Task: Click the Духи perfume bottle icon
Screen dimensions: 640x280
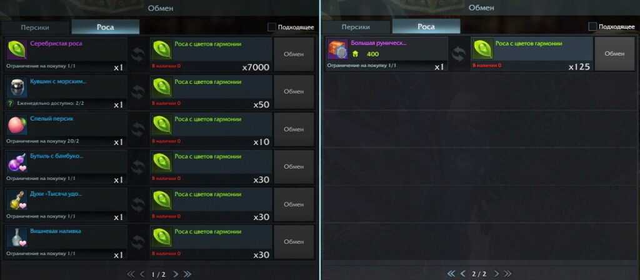Action: pyautogui.click(x=17, y=200)
